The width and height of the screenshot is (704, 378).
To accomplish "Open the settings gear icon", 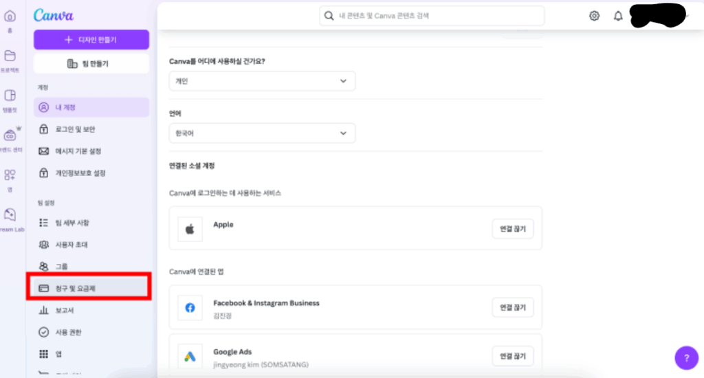I will (594, 16).
